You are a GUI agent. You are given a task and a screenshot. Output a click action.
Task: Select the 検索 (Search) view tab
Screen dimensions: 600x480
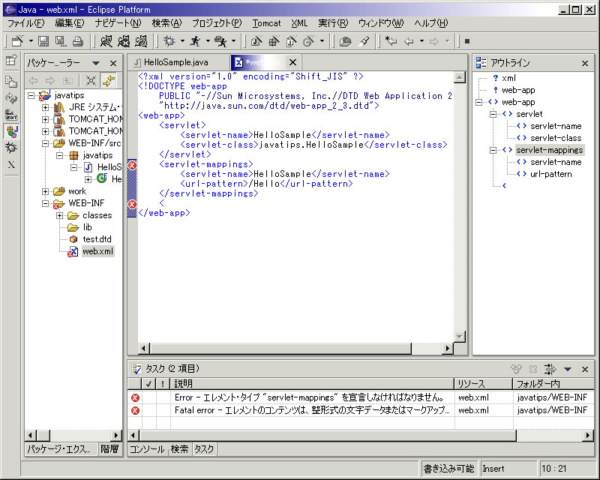(179, 451)
